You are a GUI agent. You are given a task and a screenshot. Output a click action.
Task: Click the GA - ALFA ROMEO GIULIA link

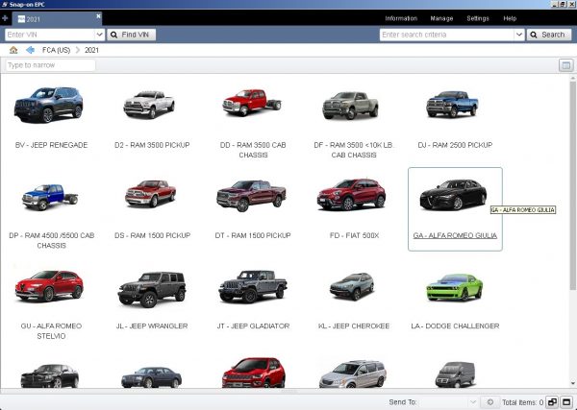(455, 235)
